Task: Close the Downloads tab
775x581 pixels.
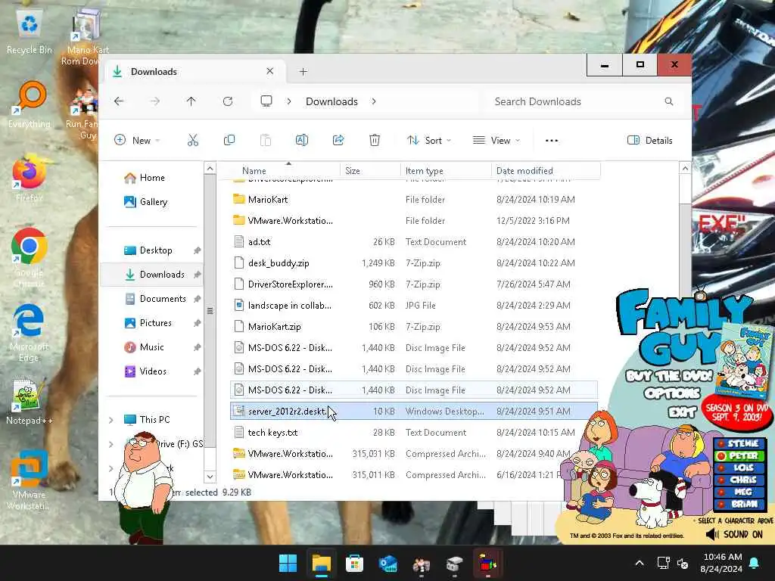Action: [270, 71]
